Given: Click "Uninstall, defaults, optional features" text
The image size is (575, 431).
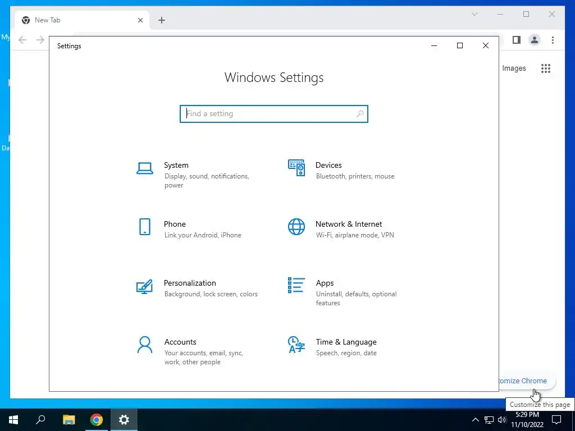Looking at the screenshot, I should (x=356, y=299).
